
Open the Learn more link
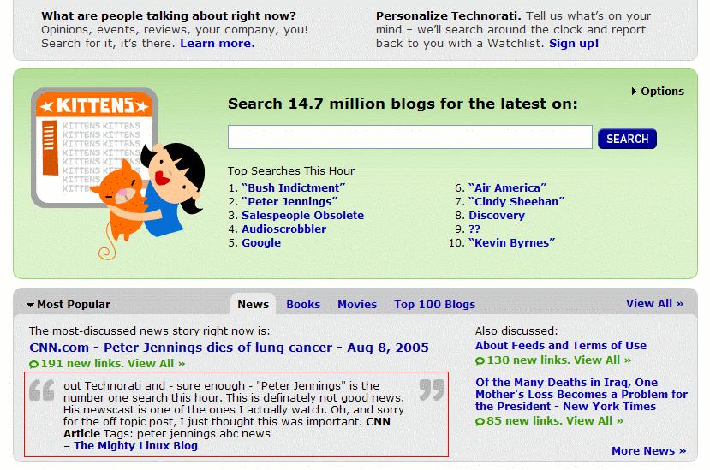coord(218,44)
